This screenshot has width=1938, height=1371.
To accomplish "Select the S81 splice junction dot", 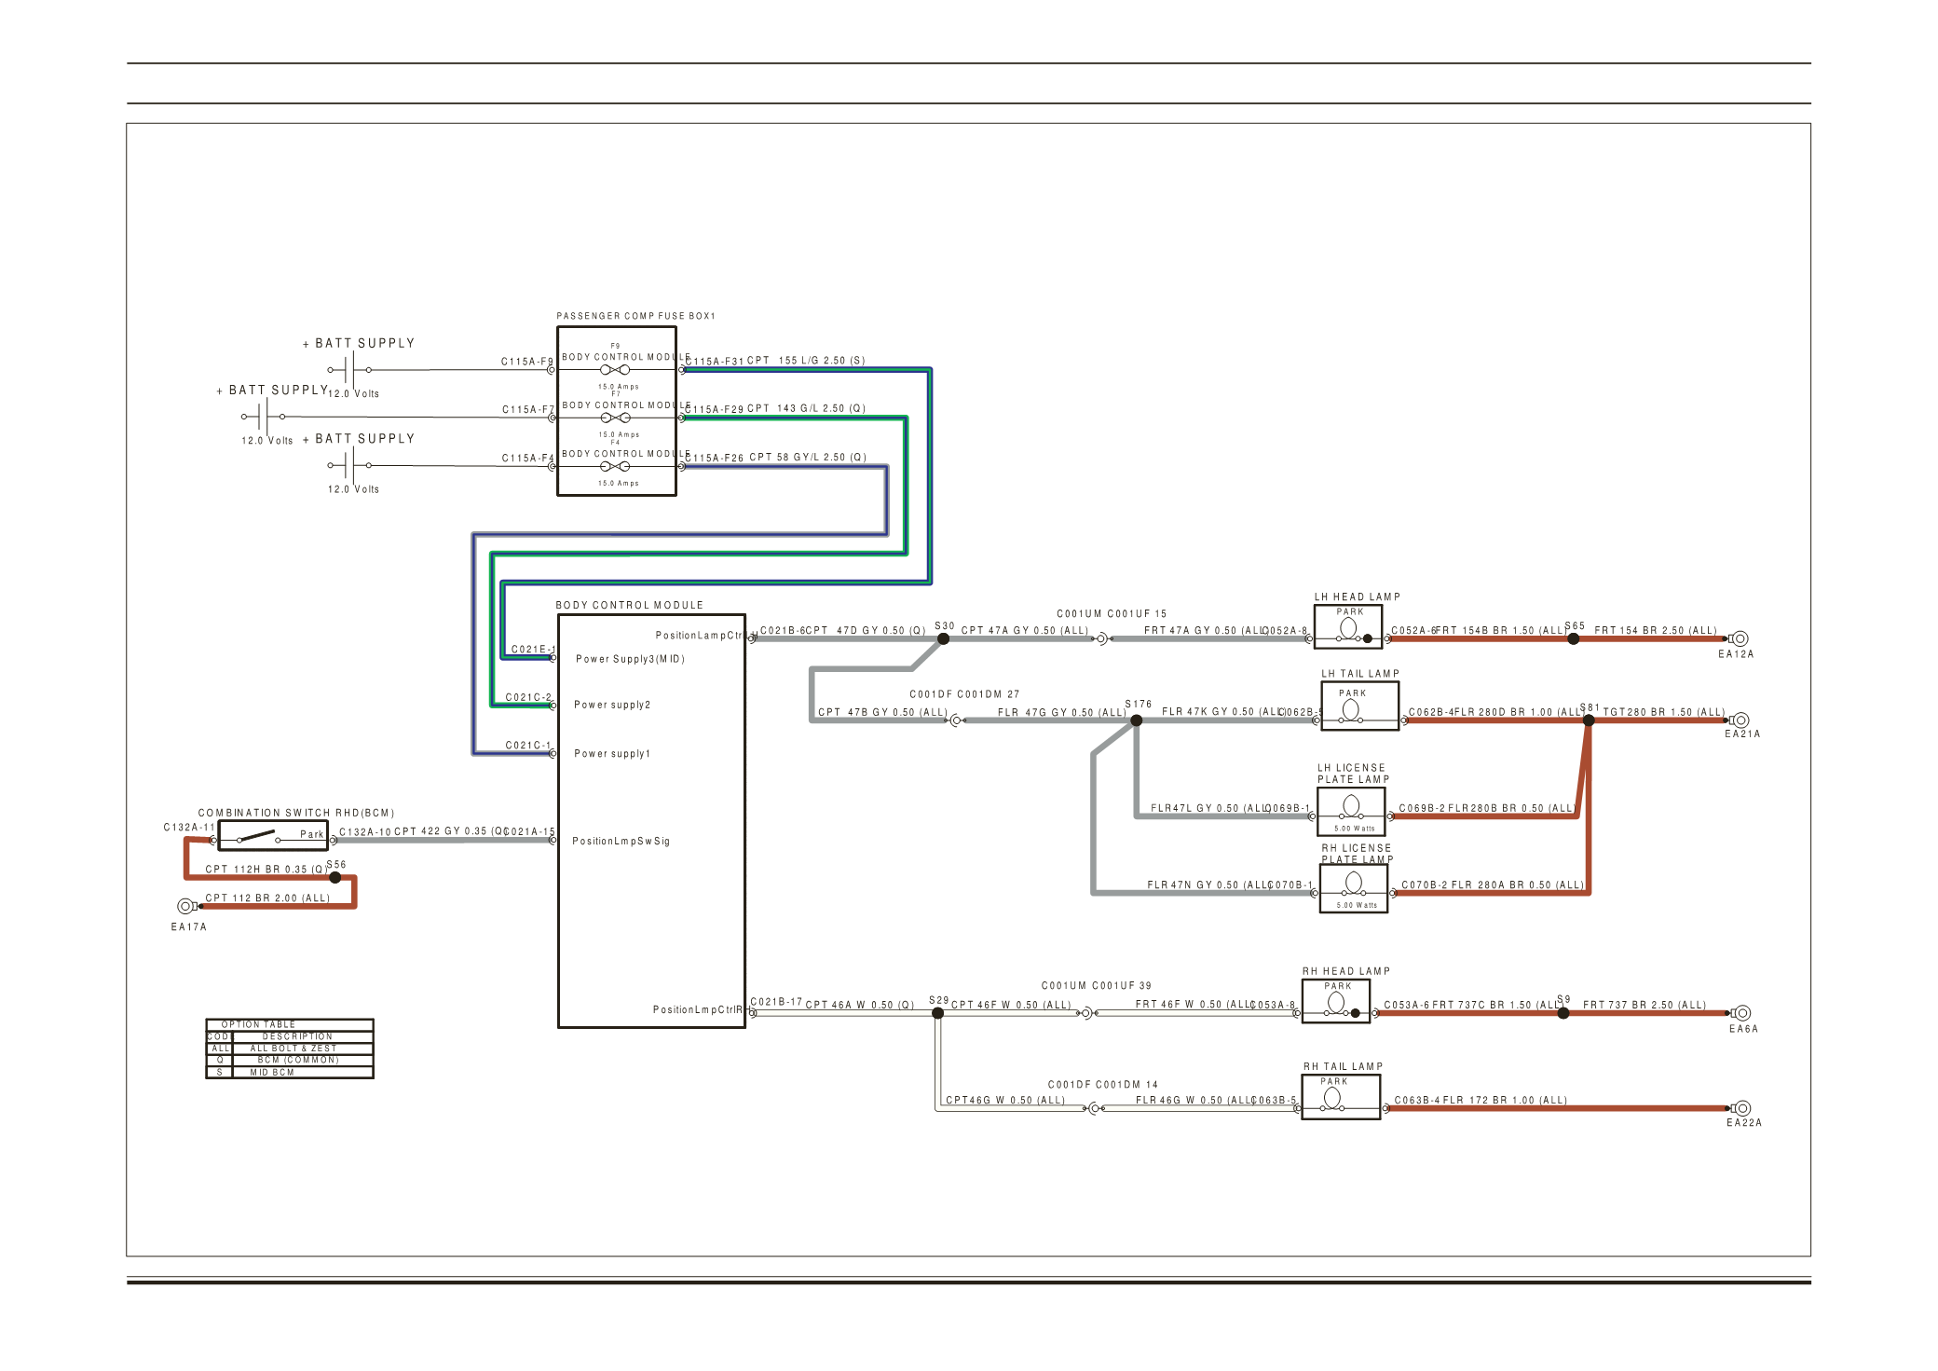I will 1589,720.
